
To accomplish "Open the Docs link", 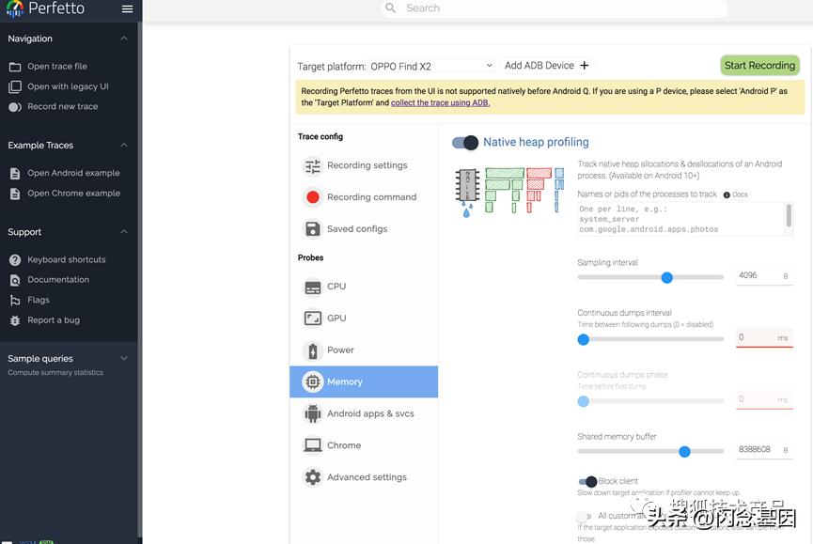I will tap(740, 194).
